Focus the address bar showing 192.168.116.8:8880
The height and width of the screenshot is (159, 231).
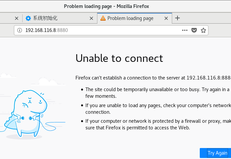100,30
